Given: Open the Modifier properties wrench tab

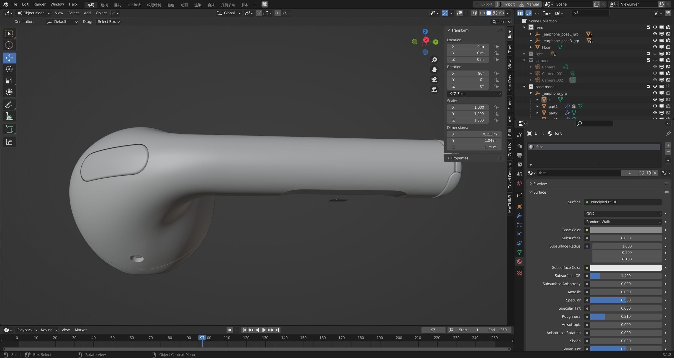Looking at the screenshot, I should pos(519,216).
